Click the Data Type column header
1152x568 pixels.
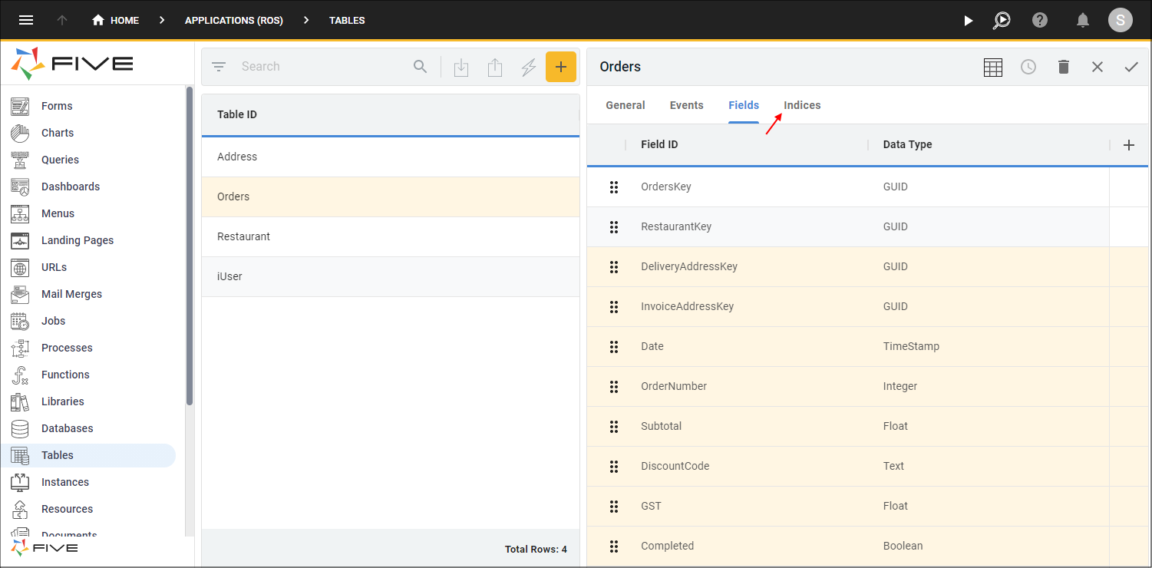point(907,144)
